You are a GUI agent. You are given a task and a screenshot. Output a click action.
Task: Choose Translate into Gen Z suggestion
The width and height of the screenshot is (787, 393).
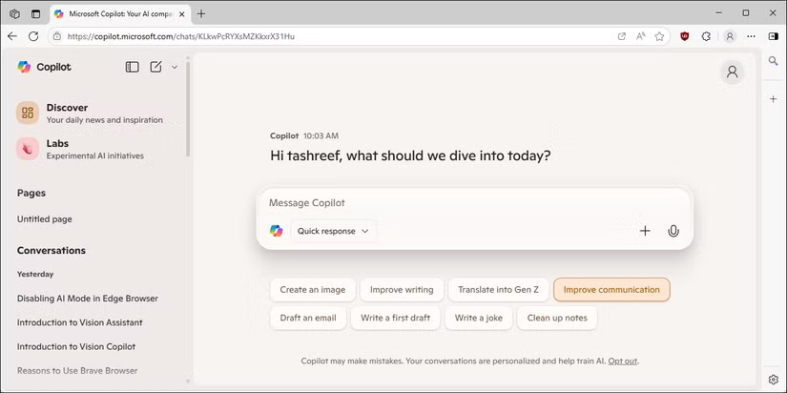pyautogui.click(x=498, y=290)
